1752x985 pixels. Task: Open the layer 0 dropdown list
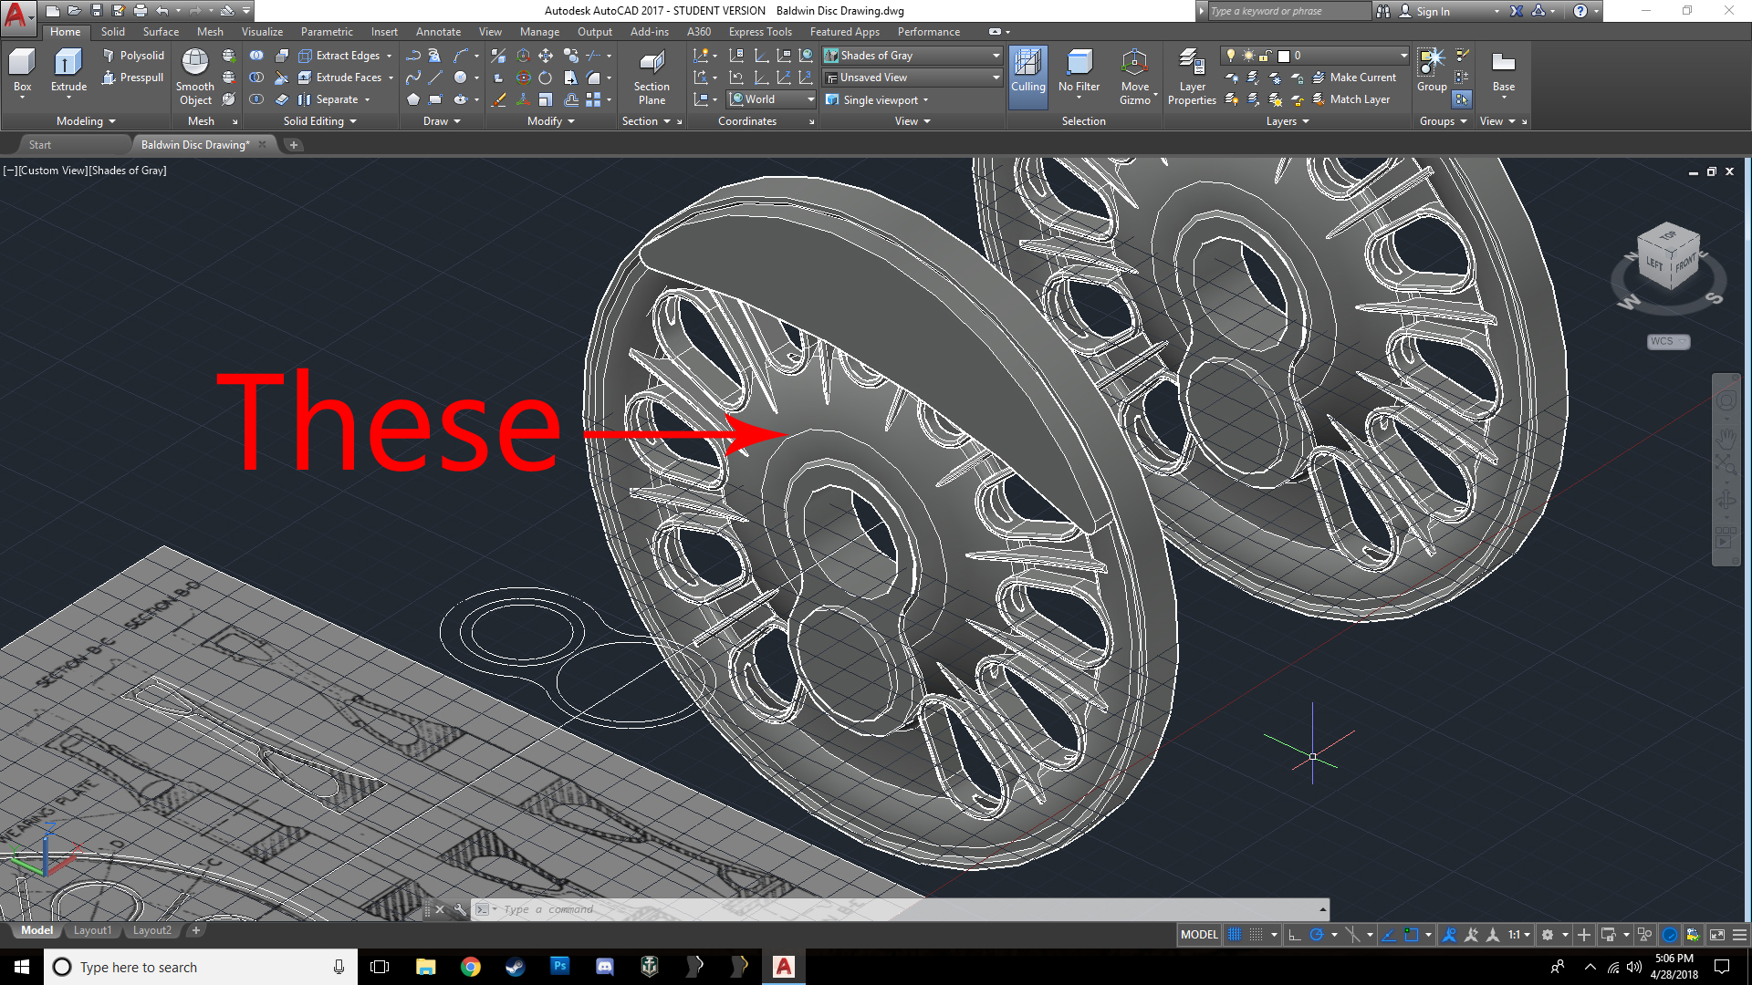[1316, 56]
